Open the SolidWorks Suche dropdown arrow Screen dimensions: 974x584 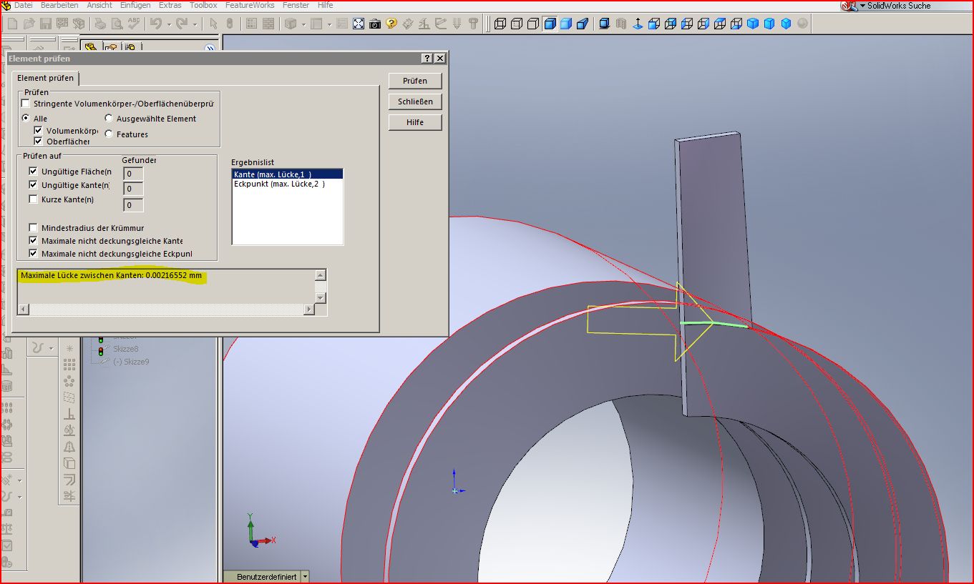(x=862, y=6)
